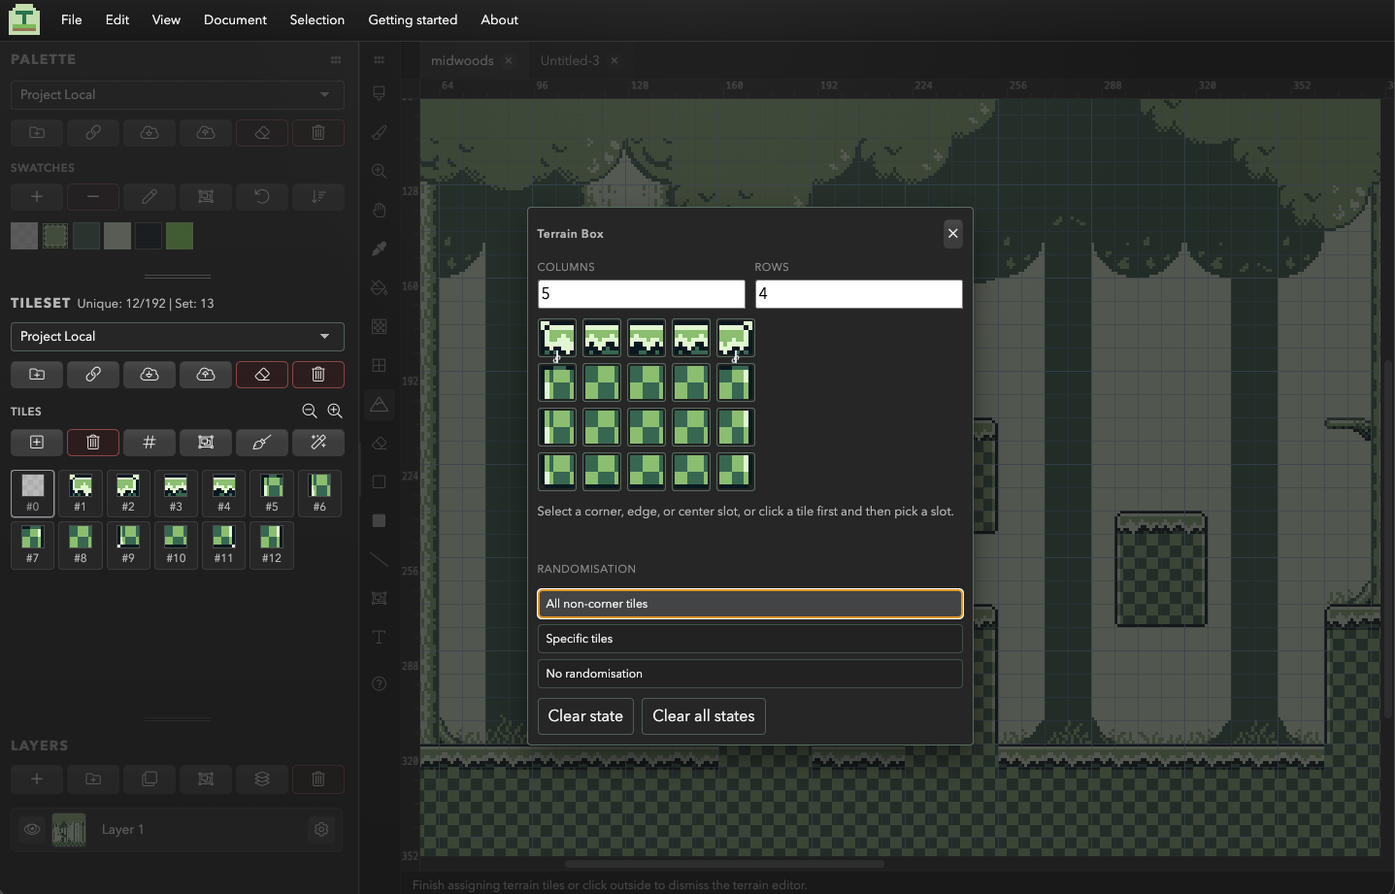Screen dimensions: 1395x894
Task: Open the Document menu
Action: pos(235,19)
